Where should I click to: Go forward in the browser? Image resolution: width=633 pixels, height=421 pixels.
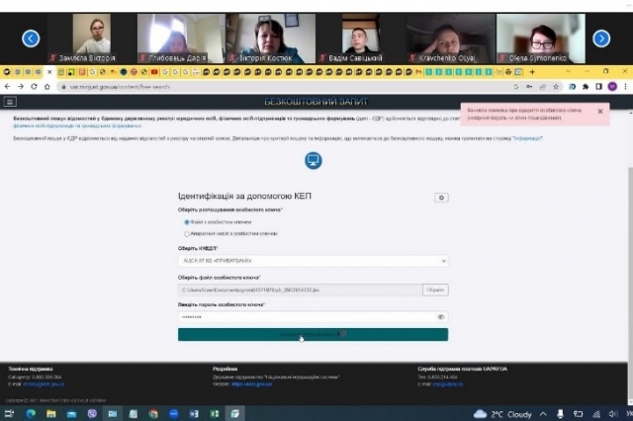pyautogui.click(x=21, y=87)
